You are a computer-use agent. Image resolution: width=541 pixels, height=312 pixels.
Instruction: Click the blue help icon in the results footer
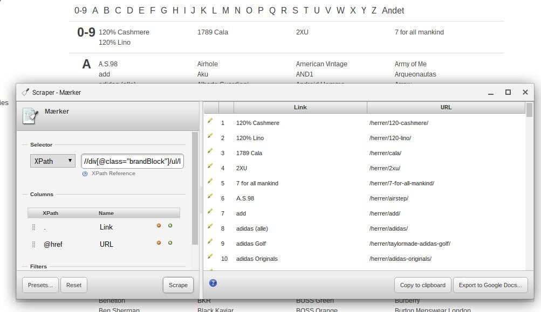click(x=213, y=283)
